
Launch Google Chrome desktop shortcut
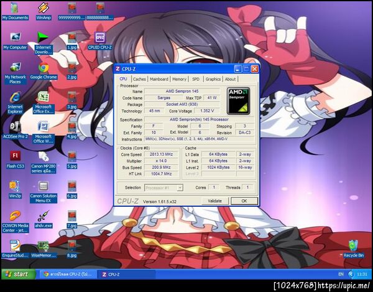point(44,70)
